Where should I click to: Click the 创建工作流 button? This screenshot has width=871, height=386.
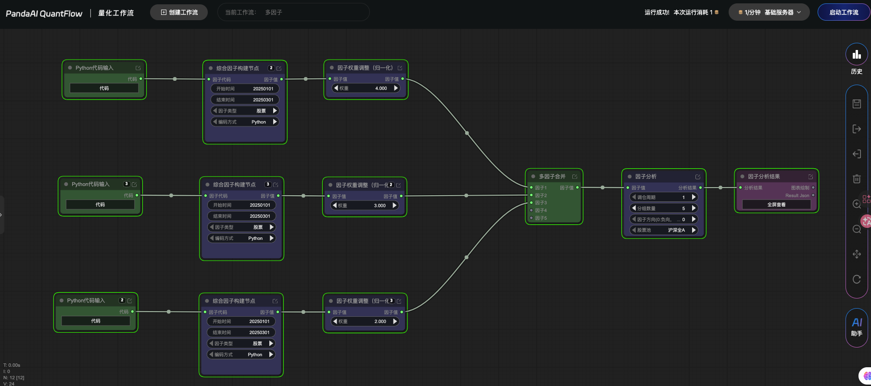click(x=179, y=12)
